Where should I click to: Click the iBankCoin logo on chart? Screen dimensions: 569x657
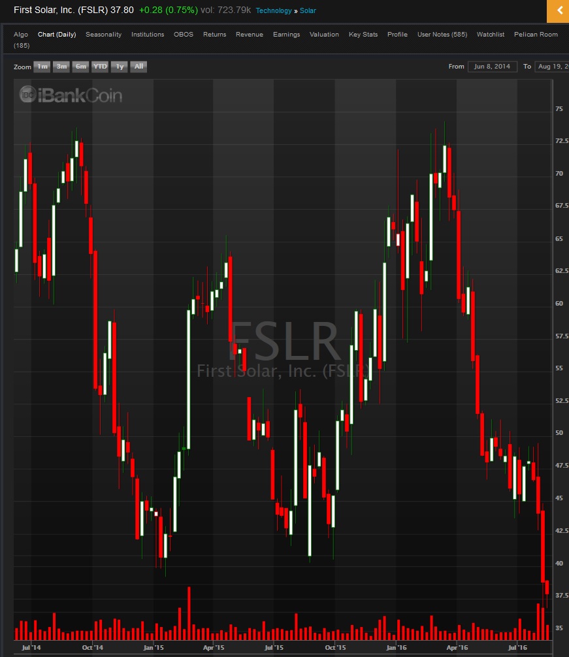71,95
